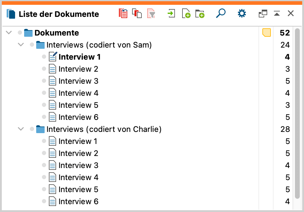Screen dimensions: 304x212
Task: Open search with the magnifying glass
Action: pyautogui.click(x=221, y=14)
